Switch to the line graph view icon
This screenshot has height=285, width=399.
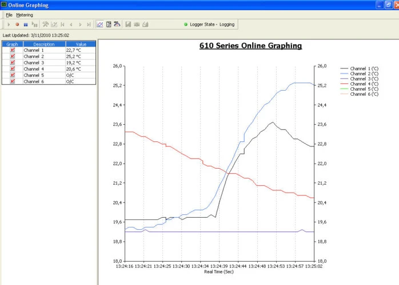point(99,25)
